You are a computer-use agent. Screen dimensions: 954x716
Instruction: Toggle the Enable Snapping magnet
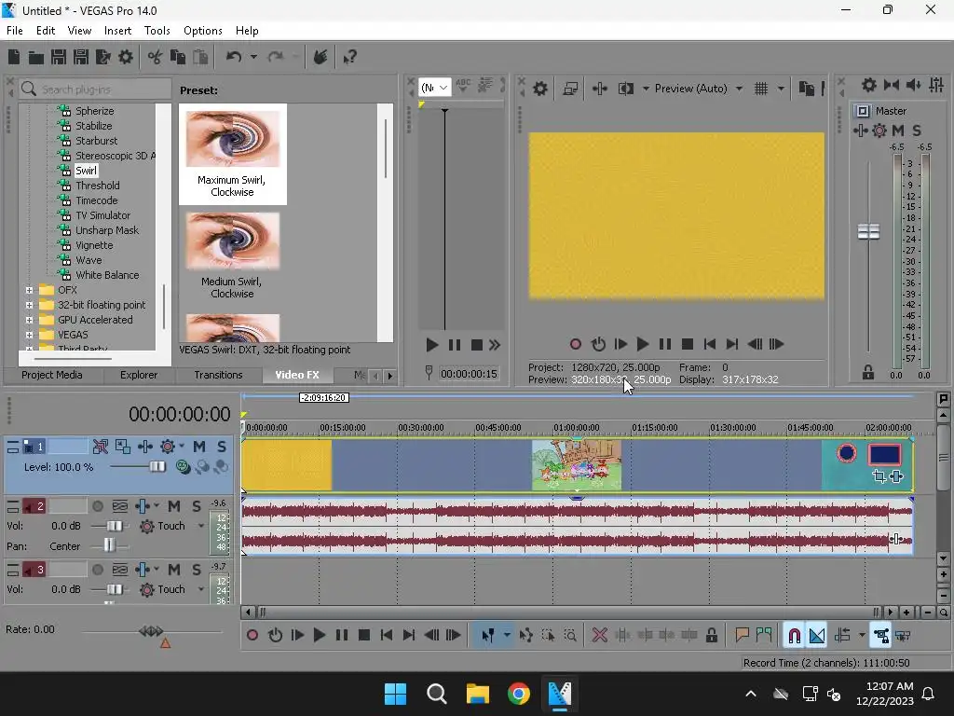coord(794,636)
